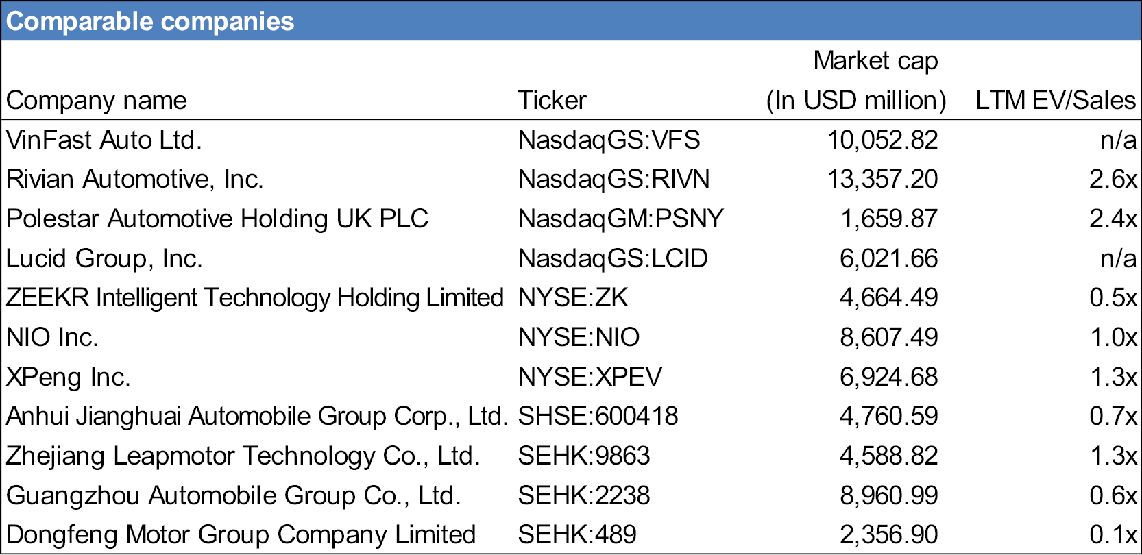
Task: Click the Market cap column header
Action: pos(856,80)
